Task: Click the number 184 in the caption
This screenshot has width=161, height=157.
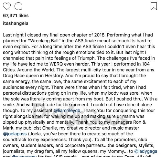Action: click(x=146, y=64)
